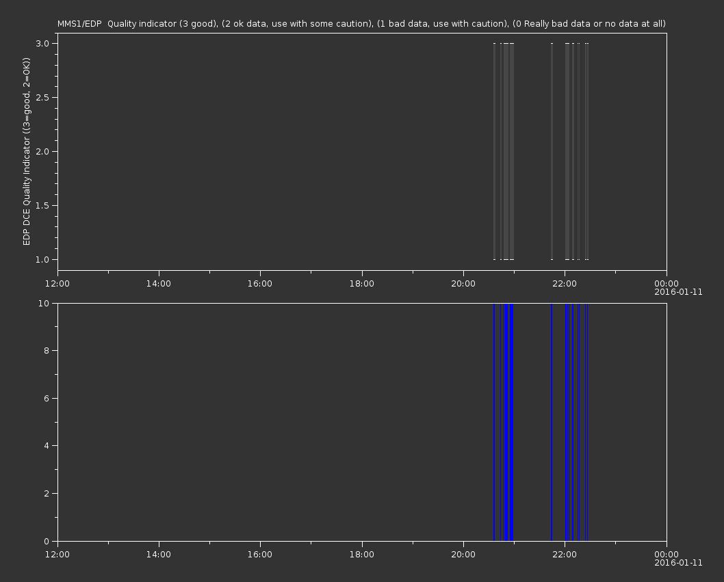Click the 16:00 time label under bottom plot

(260, 555)
